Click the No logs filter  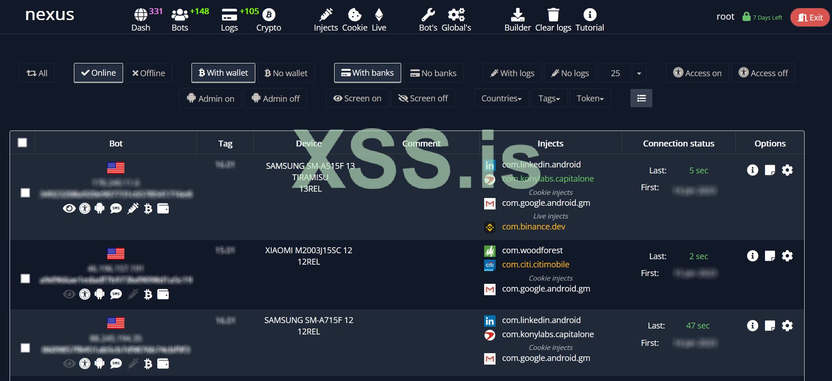(570, 73)
